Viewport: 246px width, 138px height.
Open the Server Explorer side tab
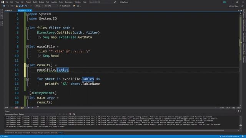(x=2, y=15)
